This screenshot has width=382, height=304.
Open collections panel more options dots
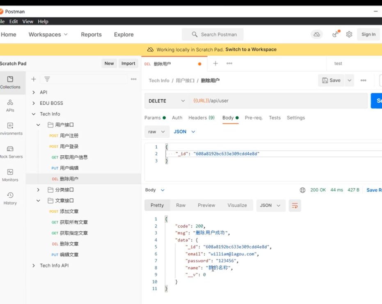[133, 79]
